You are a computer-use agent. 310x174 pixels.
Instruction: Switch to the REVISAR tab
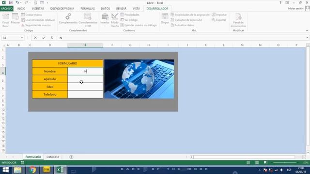pyautogui.click(x=121, y=9)
